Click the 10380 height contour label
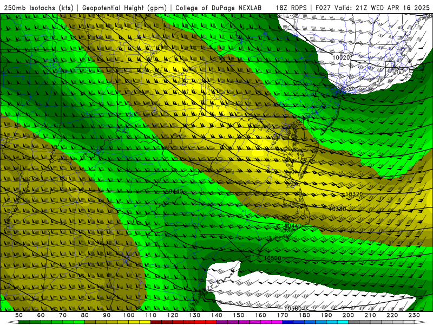 coord(337,209)
